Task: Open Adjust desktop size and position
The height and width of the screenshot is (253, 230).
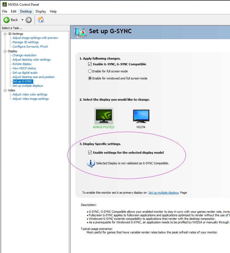Action: [x=33, y=77]
